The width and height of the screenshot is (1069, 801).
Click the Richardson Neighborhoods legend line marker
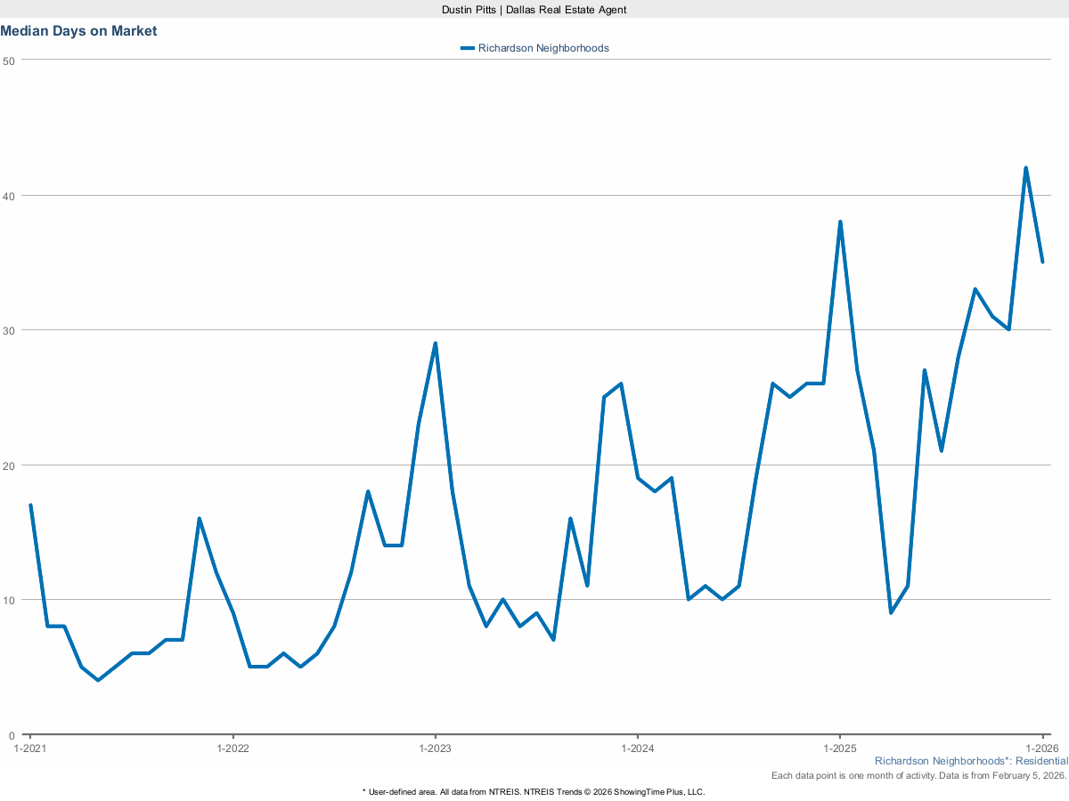pos(467,48)
